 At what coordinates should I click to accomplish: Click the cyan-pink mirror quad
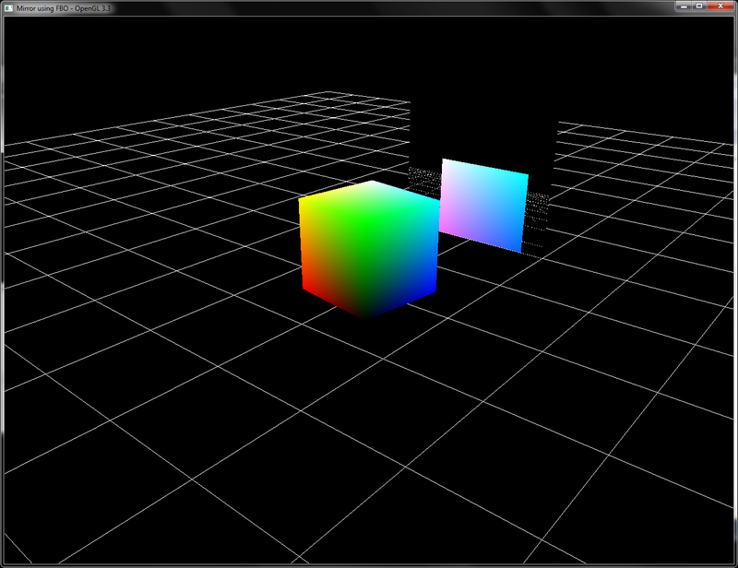pos(483,206)
